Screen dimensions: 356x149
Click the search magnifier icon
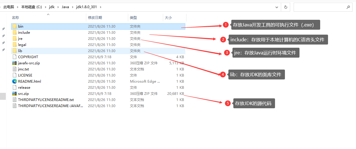click(348, 7)
